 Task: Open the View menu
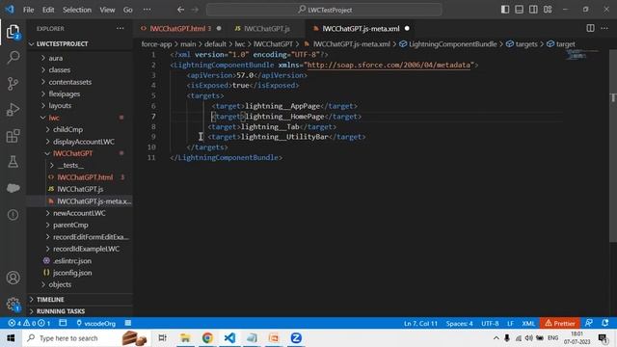(x=107, y=10)
